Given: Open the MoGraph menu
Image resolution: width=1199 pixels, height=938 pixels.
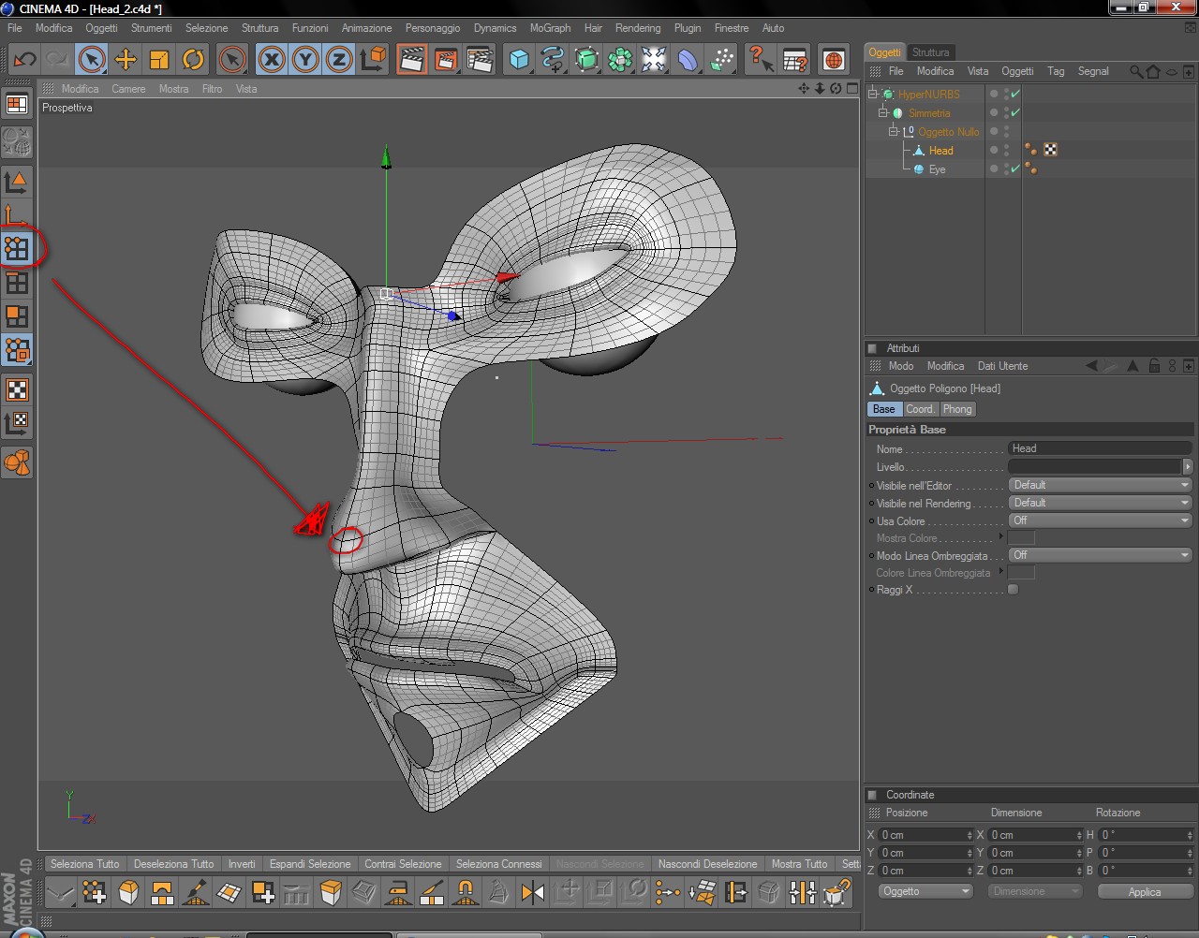Looking at the screenshot, I should (x=550, y=28).
